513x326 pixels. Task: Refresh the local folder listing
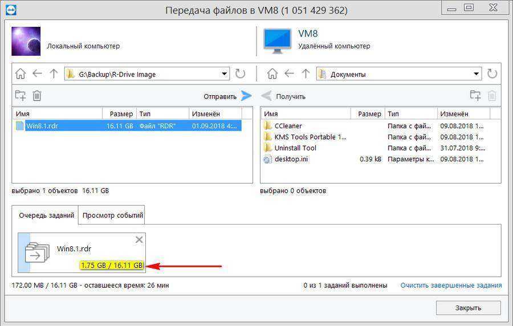point(241,74)
